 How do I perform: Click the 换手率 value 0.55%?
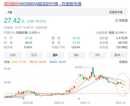tap(28, 47)
